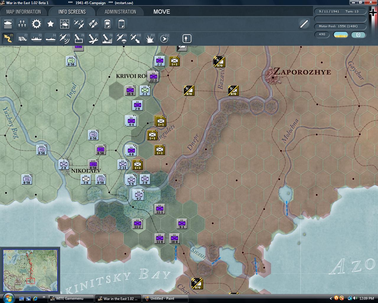
Task: Click the F12 end turn icon
Action: 164,38
